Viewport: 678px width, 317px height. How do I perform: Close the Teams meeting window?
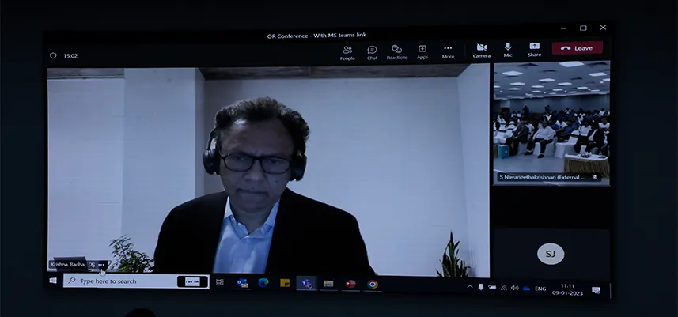coord(603,27)
